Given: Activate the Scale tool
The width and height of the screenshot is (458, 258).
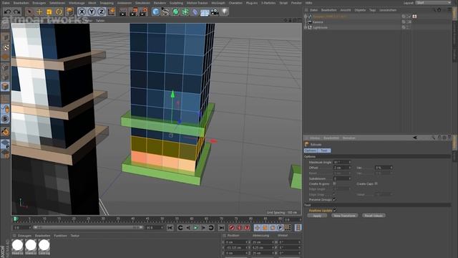Looking at the screenshot, I should [x=49, y=12].
